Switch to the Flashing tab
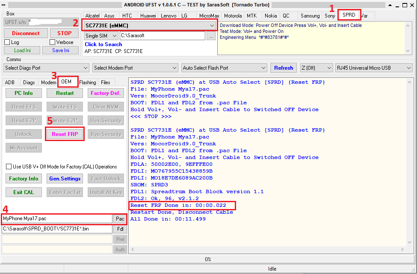 click(88, 82)
